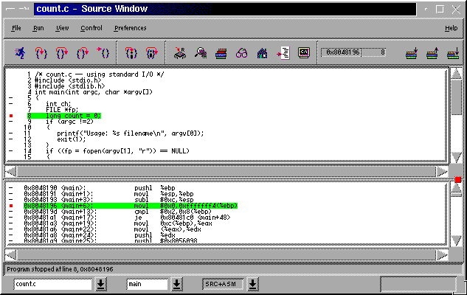Click the Continue execution icon
The height and width of the screenshot is (295, 467).
click(x=105, y=52)
